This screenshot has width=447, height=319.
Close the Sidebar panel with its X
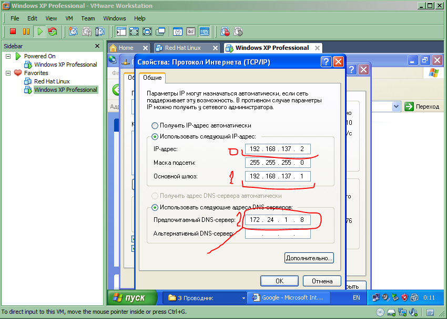[97, 46]
